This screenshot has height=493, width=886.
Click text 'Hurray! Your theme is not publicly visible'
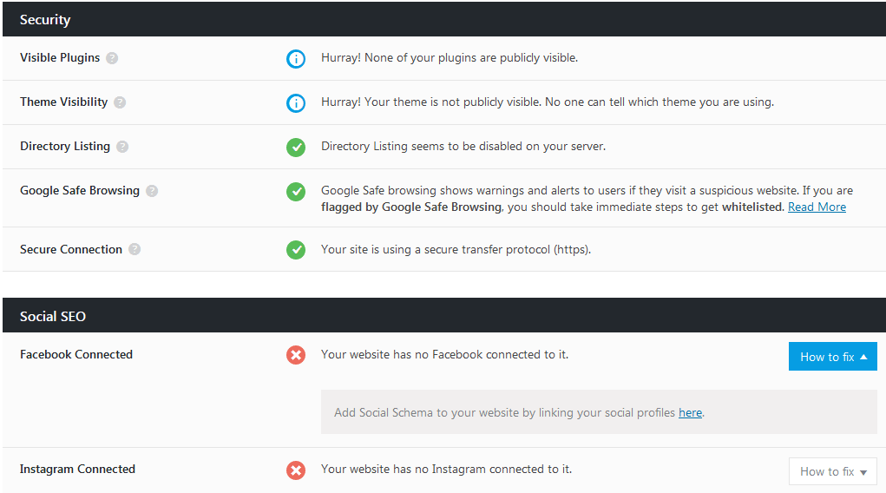(x=431, y=102)
